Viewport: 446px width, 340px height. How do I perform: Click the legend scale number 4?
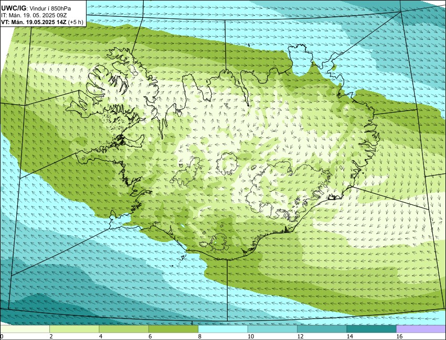tap(100, 336)
